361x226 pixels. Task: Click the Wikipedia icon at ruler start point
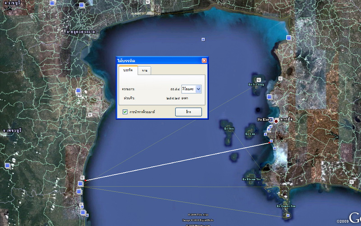coord(82,177)
